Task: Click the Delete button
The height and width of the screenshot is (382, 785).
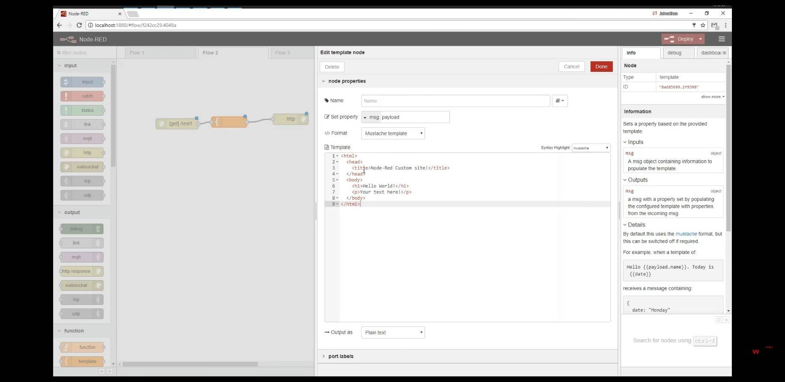Action: 332,67
